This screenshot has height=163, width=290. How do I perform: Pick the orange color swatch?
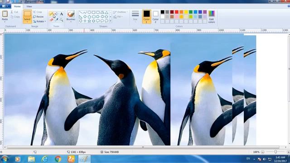(181, 12)
